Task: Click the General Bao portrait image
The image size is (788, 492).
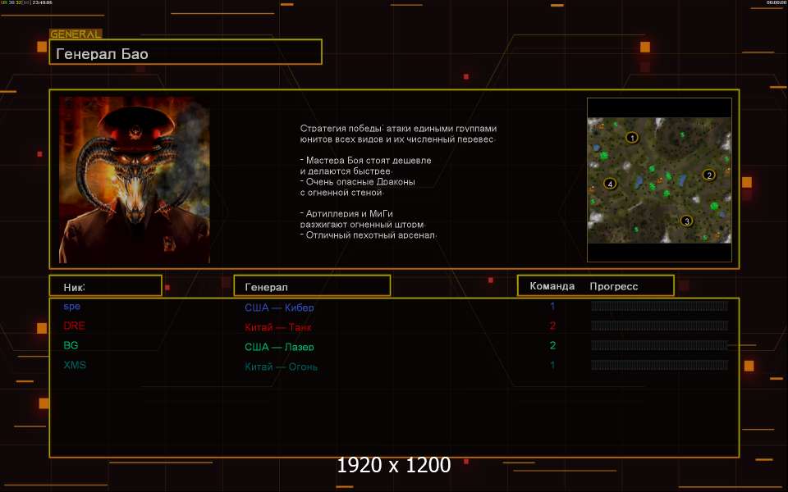Action: (134, 180)
